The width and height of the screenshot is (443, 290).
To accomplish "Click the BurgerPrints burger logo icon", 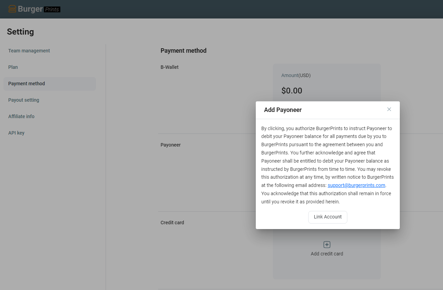I will [x=12, y=9].
